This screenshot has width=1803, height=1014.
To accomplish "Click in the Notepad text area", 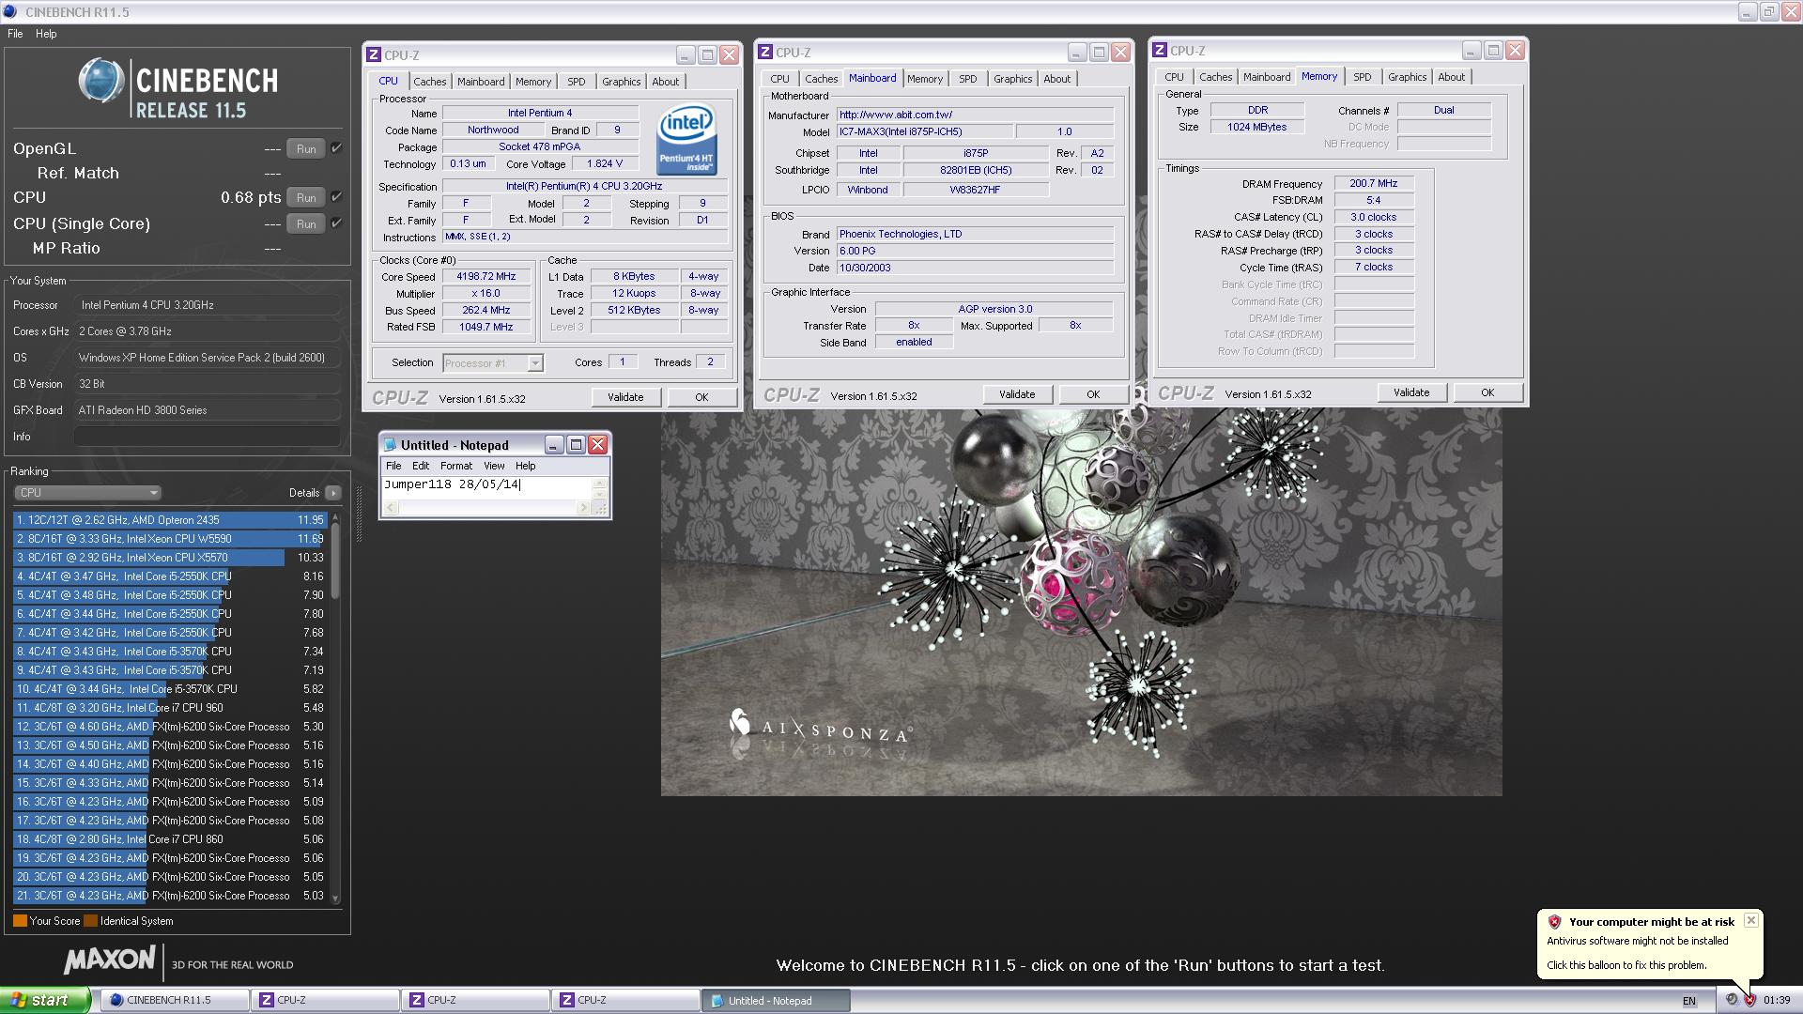I will 487,488.
